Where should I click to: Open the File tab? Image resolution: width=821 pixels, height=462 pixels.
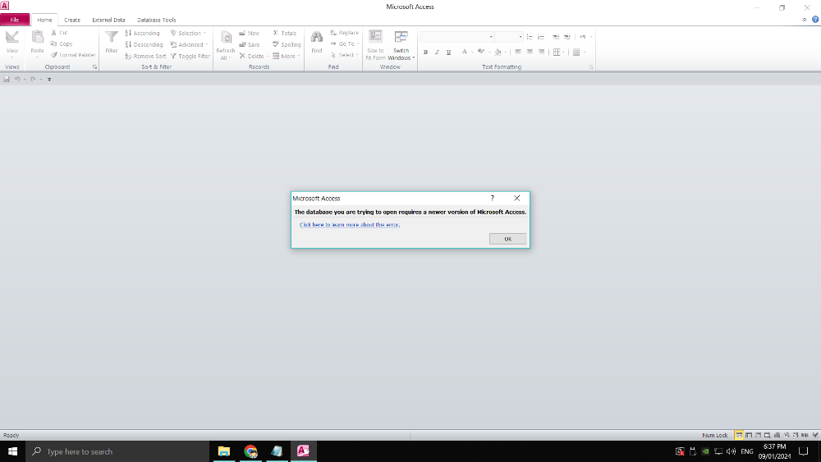click(x=15, y=20)
